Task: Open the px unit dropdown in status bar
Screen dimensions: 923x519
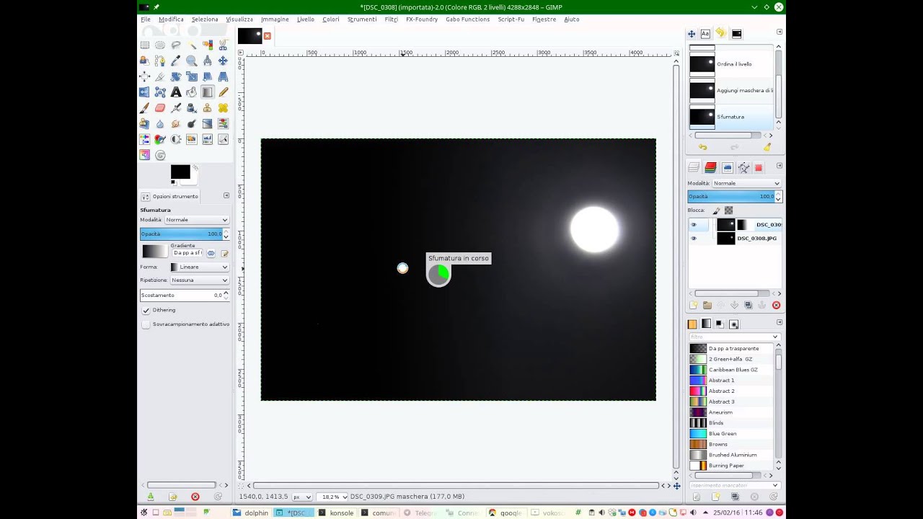Action: point(302,497)
